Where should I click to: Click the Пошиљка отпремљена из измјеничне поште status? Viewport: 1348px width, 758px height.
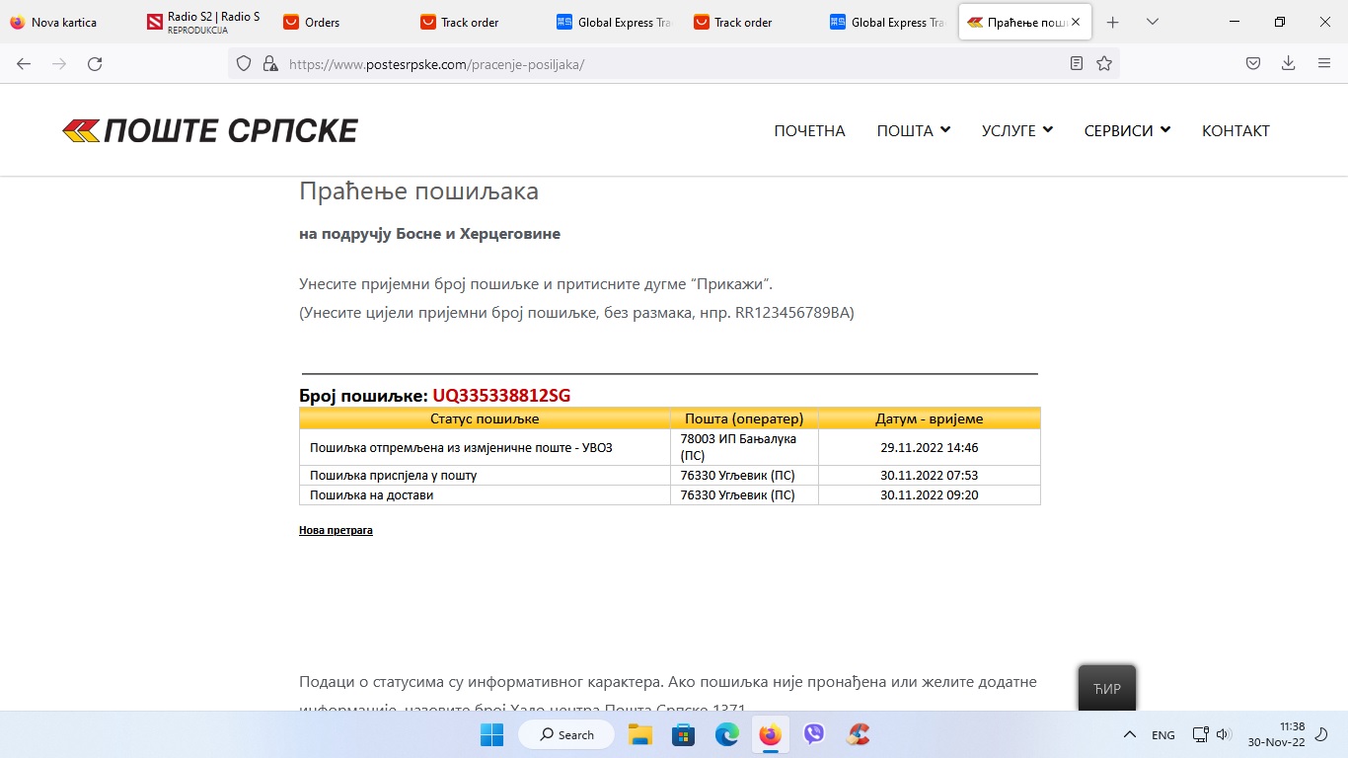click(461, 447)
